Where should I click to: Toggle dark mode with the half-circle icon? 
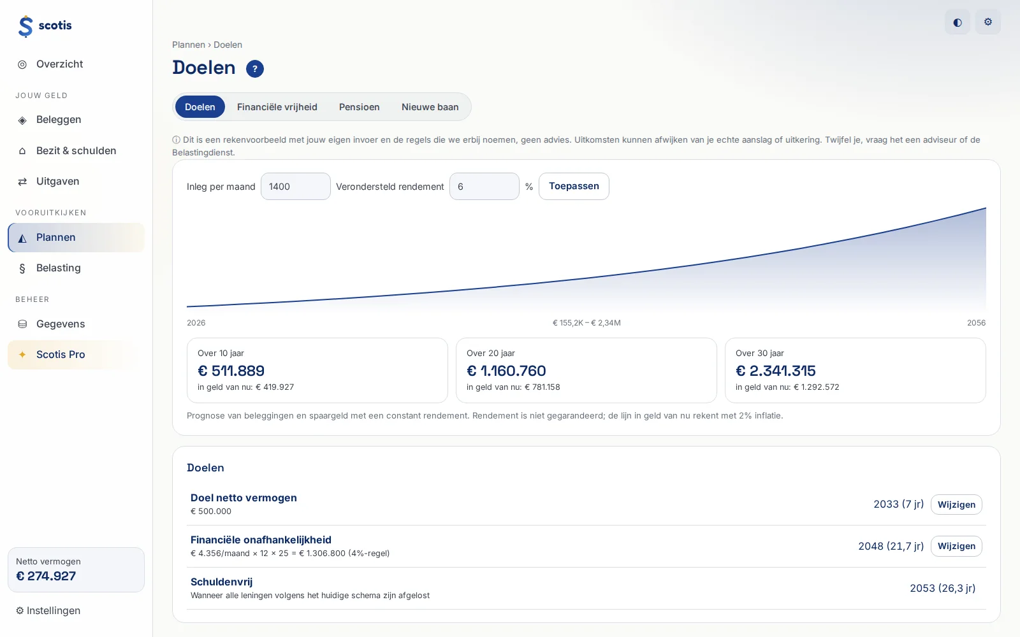click(958, 22)
